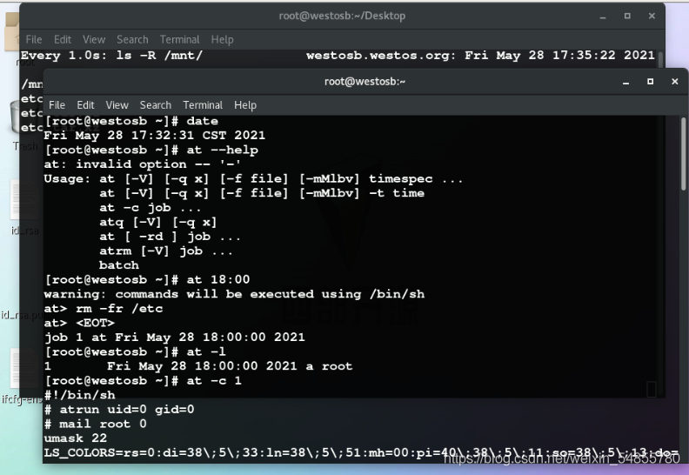Viewport: 689px width, 475px height.
Task: Click the 'at --help' command line
Action: (x=151, y=150)
